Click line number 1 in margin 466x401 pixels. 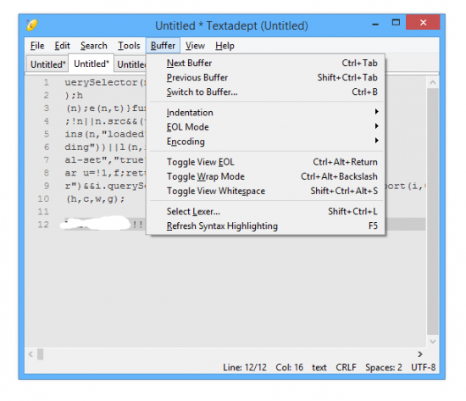click(x=46, y=82)
